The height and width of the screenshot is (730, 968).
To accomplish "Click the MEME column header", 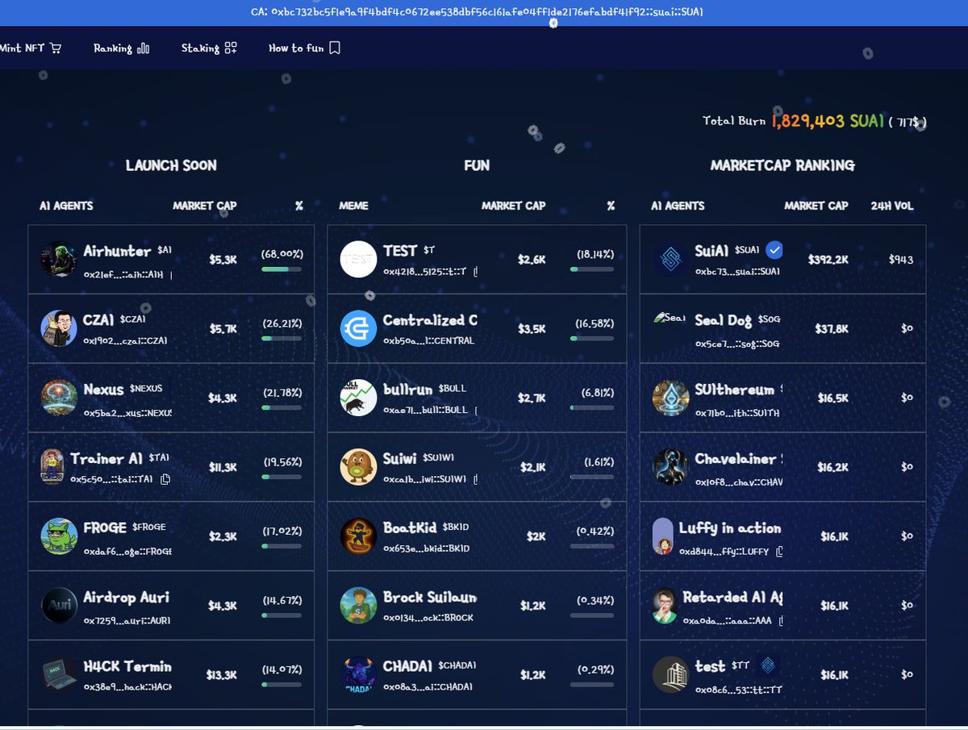I will coord(354,206).
